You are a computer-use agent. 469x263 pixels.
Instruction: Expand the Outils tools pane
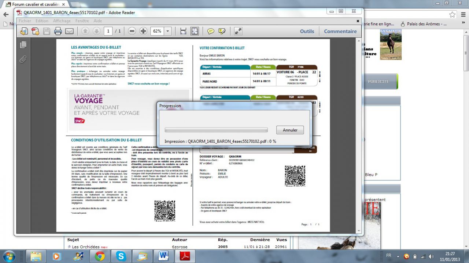point(307,31)
